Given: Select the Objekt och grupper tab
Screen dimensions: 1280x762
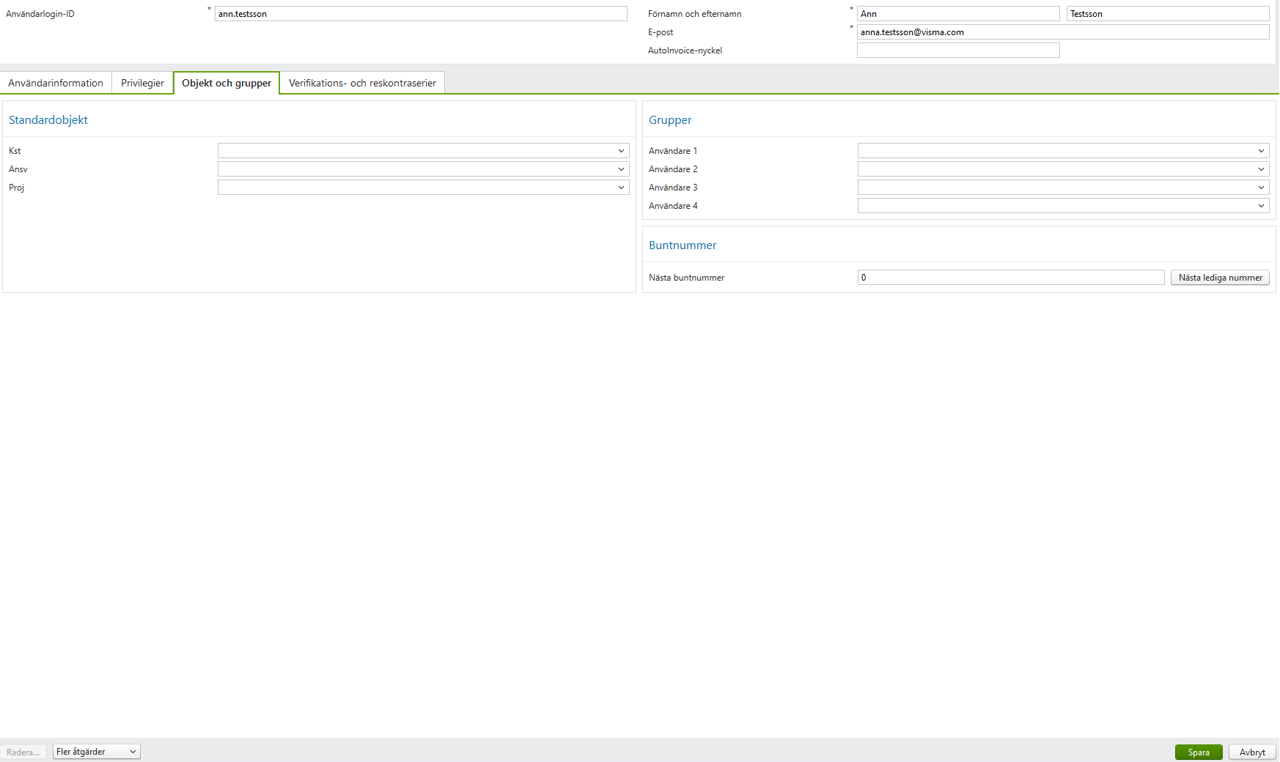Looking at the screenshot, I should 226,83.
